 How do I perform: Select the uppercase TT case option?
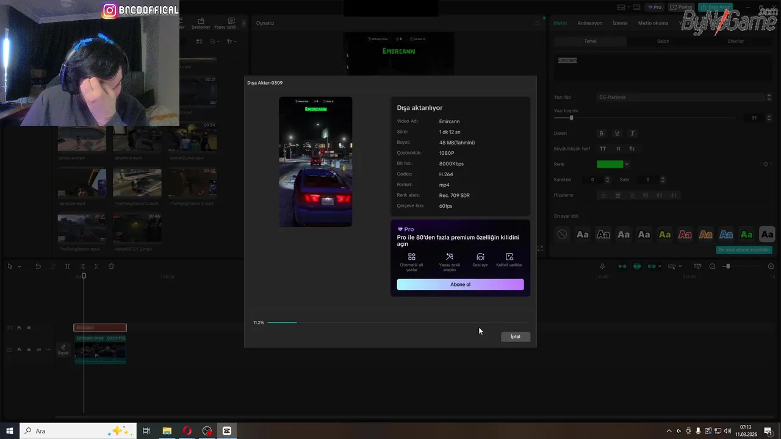[x=603, y=149]
